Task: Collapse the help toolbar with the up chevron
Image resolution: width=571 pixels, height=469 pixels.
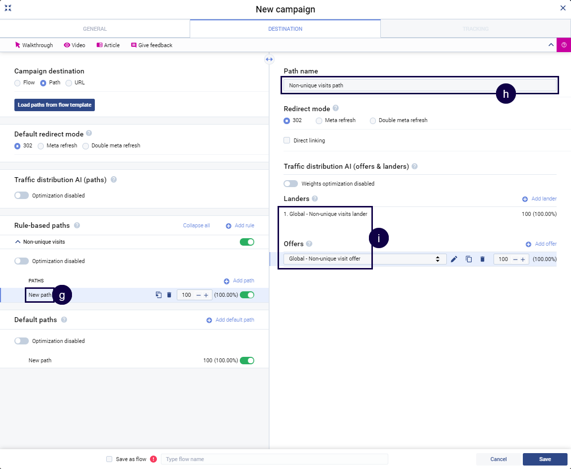Action: 551,45
